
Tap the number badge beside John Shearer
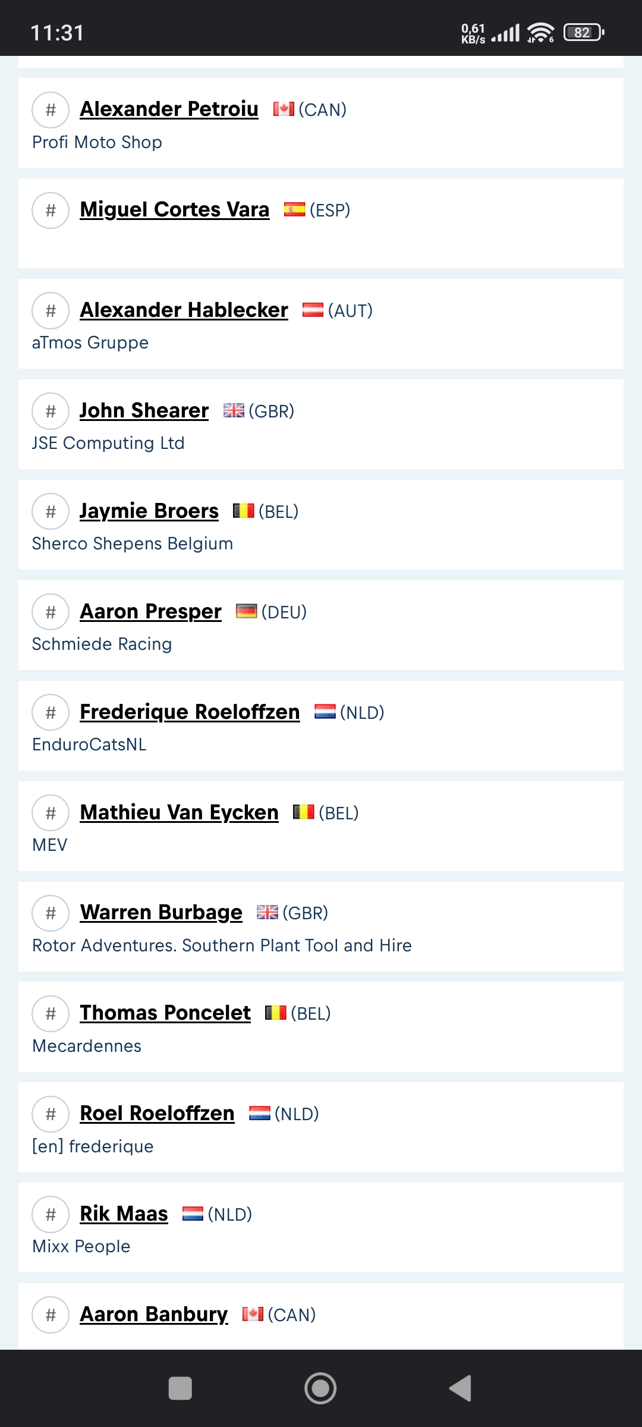[51, 411]
